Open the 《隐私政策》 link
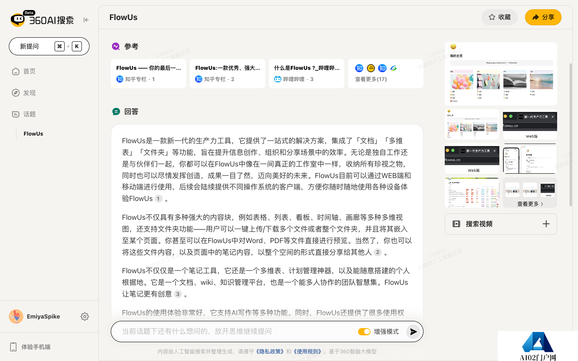 pyautogui.click(x=270, y=351)
